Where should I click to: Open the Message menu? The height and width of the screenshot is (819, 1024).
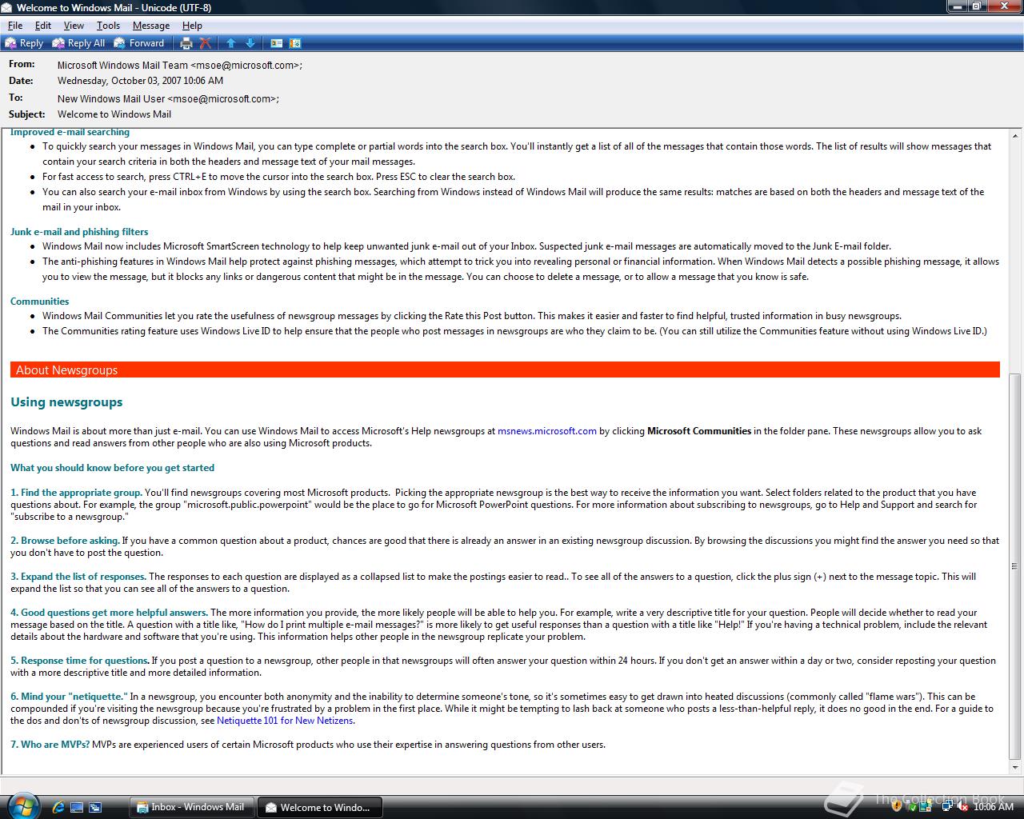(151, 26)
